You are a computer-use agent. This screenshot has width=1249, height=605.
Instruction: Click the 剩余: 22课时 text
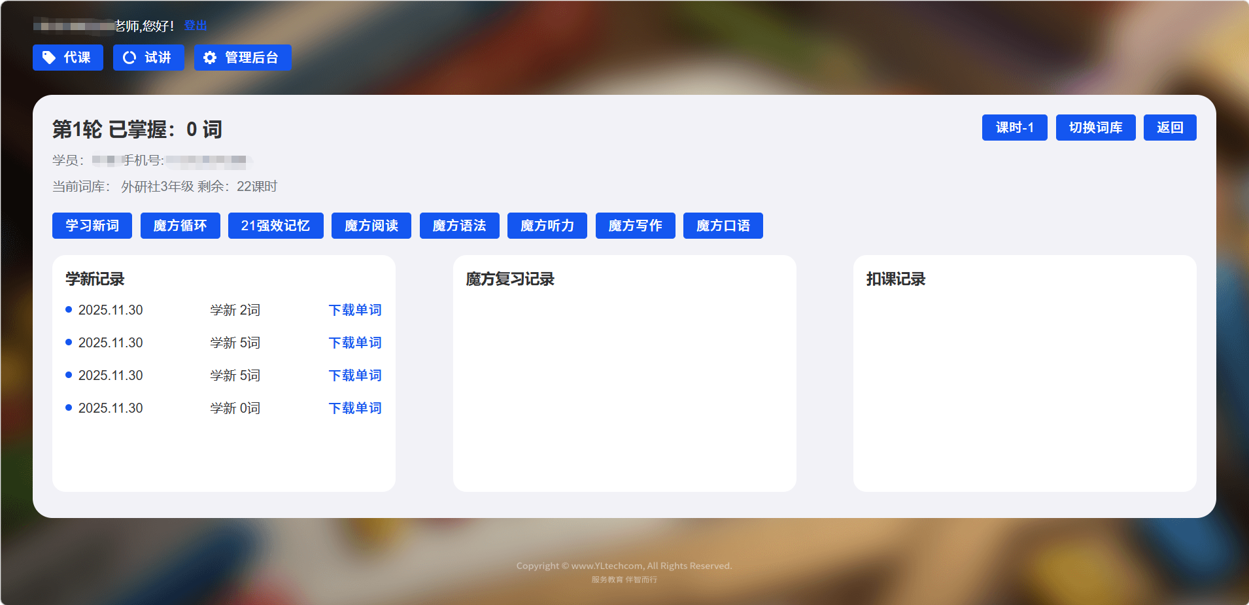click(237, 186)
